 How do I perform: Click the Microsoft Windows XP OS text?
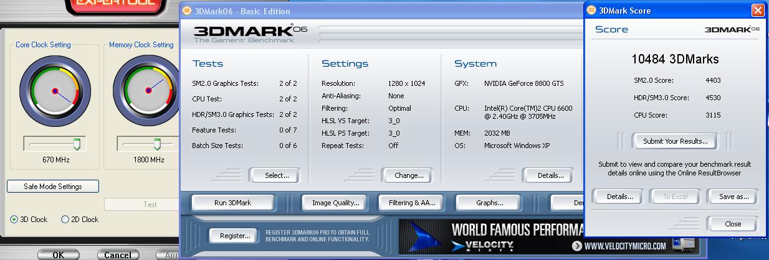(x=518, y=146)
